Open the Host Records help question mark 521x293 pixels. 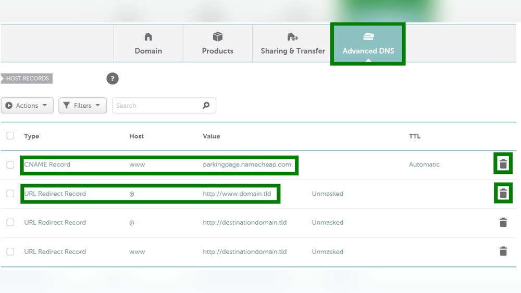click(113, 79)
